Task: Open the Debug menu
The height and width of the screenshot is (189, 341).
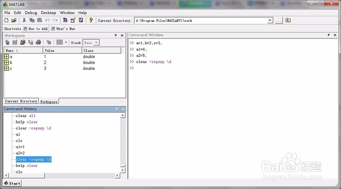Action: [x=31, y=13]
